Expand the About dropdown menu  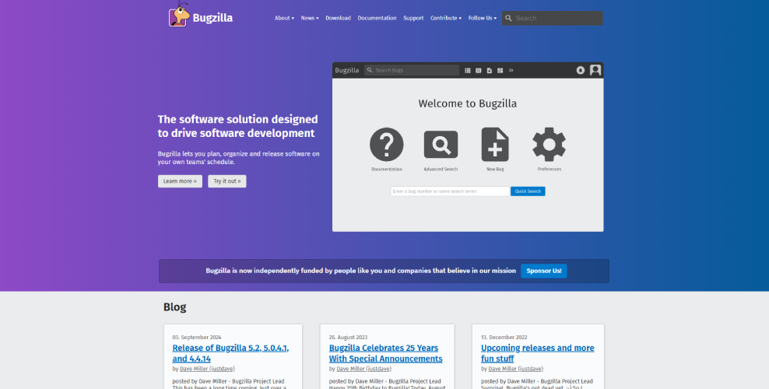pyautogui.click(x=284, y=18)
